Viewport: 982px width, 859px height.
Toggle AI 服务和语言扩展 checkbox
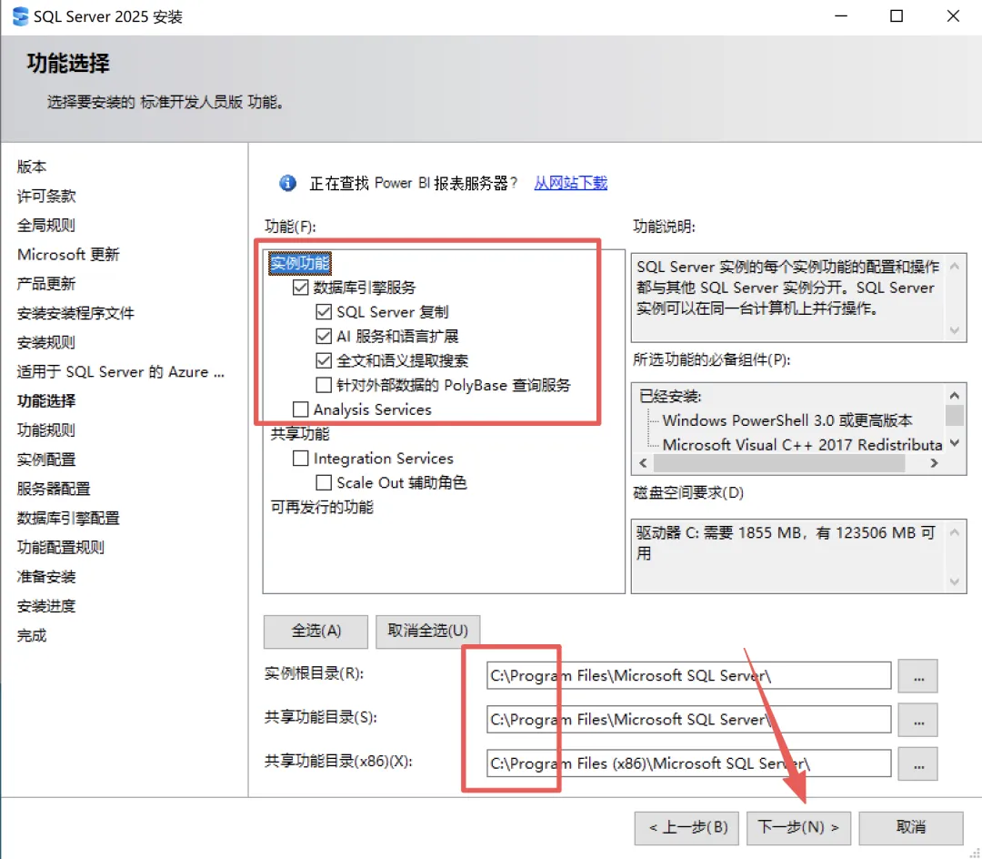pyautogui.click(x=324, y=337)
